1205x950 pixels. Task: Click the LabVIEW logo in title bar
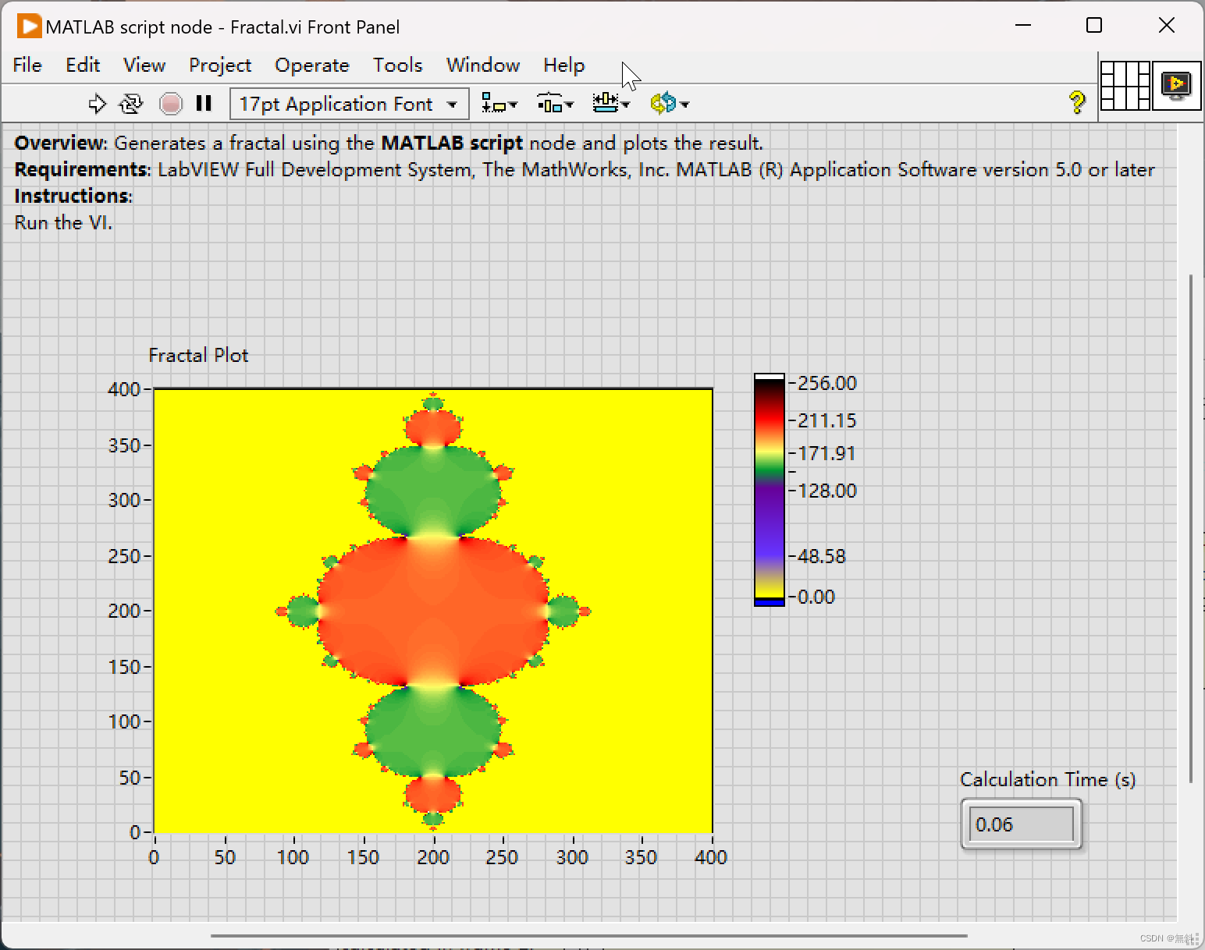point(29,27)
